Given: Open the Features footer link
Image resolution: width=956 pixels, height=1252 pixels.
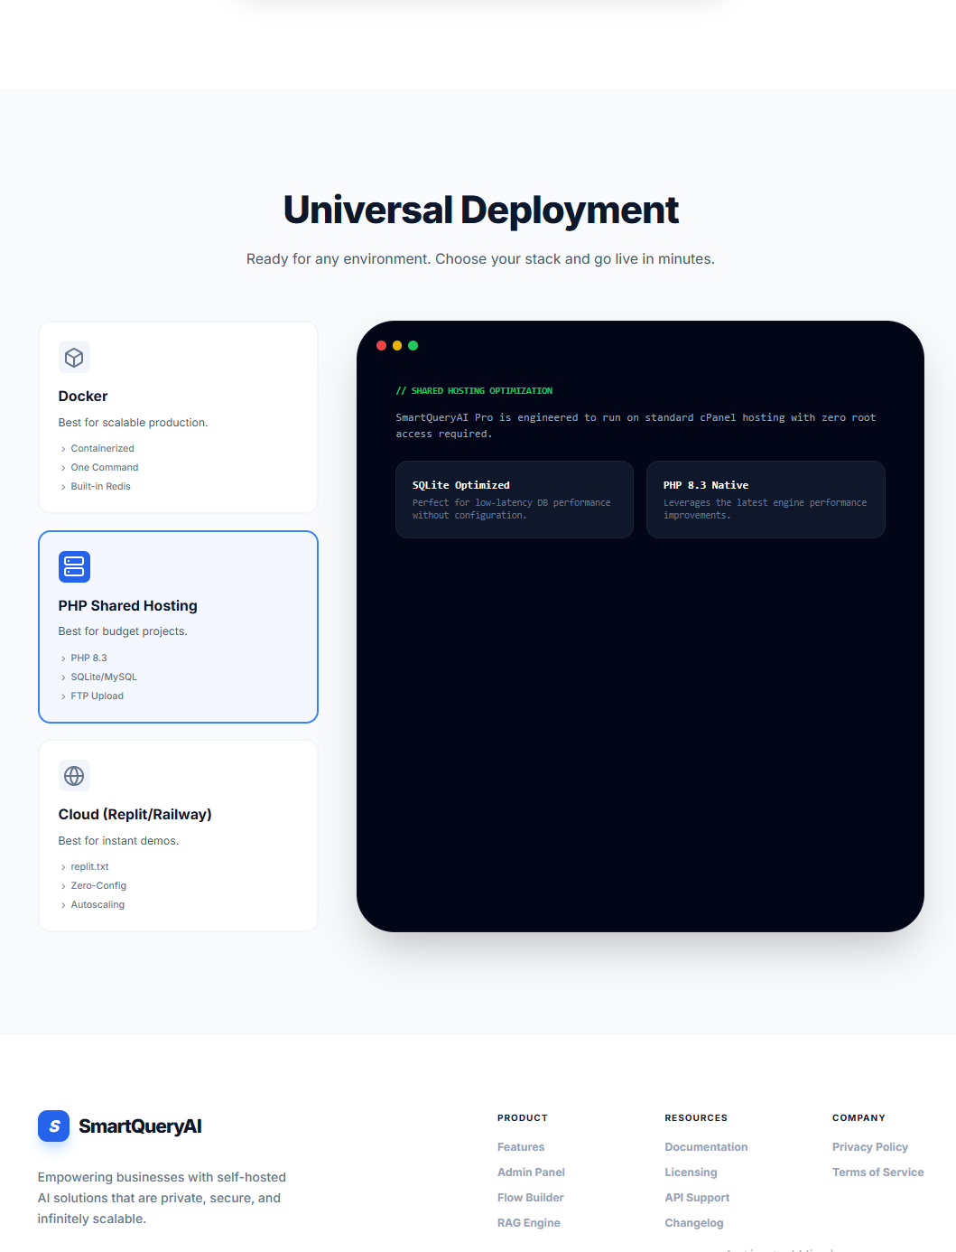Looking at the screenshot, I should [521, 1147].
